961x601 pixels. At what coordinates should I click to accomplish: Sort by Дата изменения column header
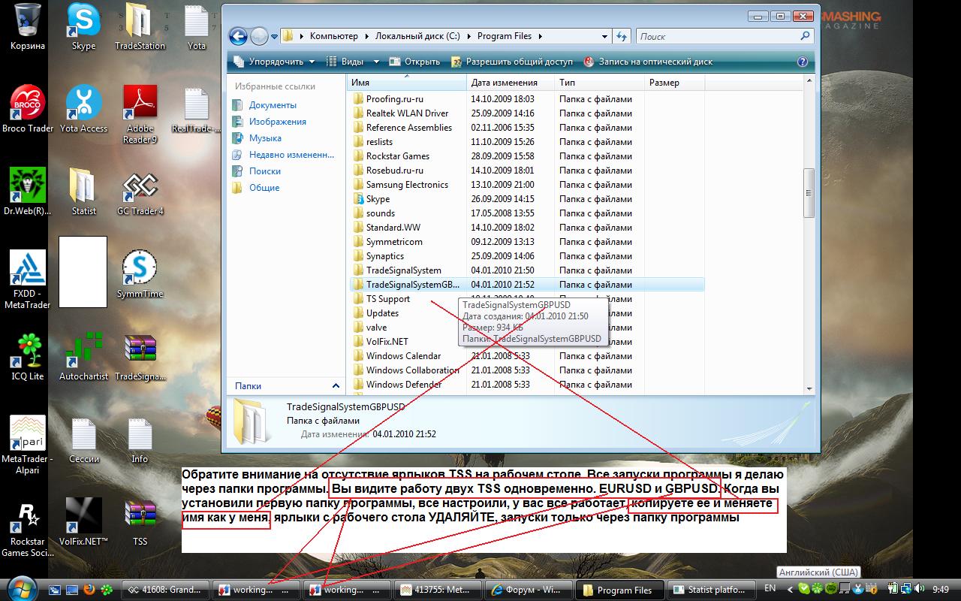[x=511, y=83]
